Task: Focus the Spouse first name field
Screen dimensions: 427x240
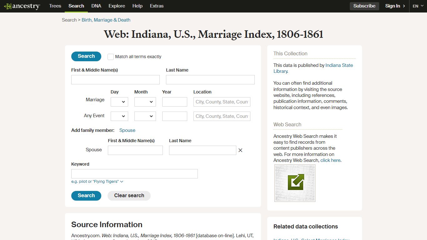Action: (x=135, y=150)
